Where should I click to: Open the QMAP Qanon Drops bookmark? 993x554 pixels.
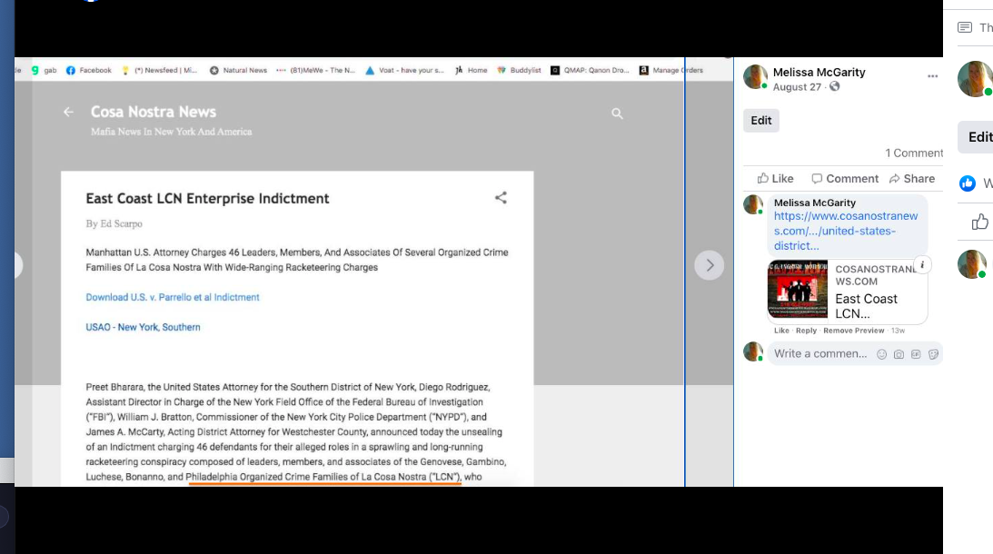pyautogui.click(x=590, y=70)
